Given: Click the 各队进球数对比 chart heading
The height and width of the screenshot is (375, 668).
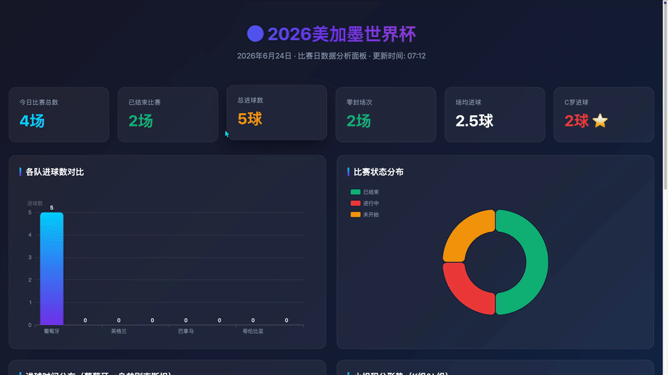Looking at the screenshot, I should coord(54,172).
